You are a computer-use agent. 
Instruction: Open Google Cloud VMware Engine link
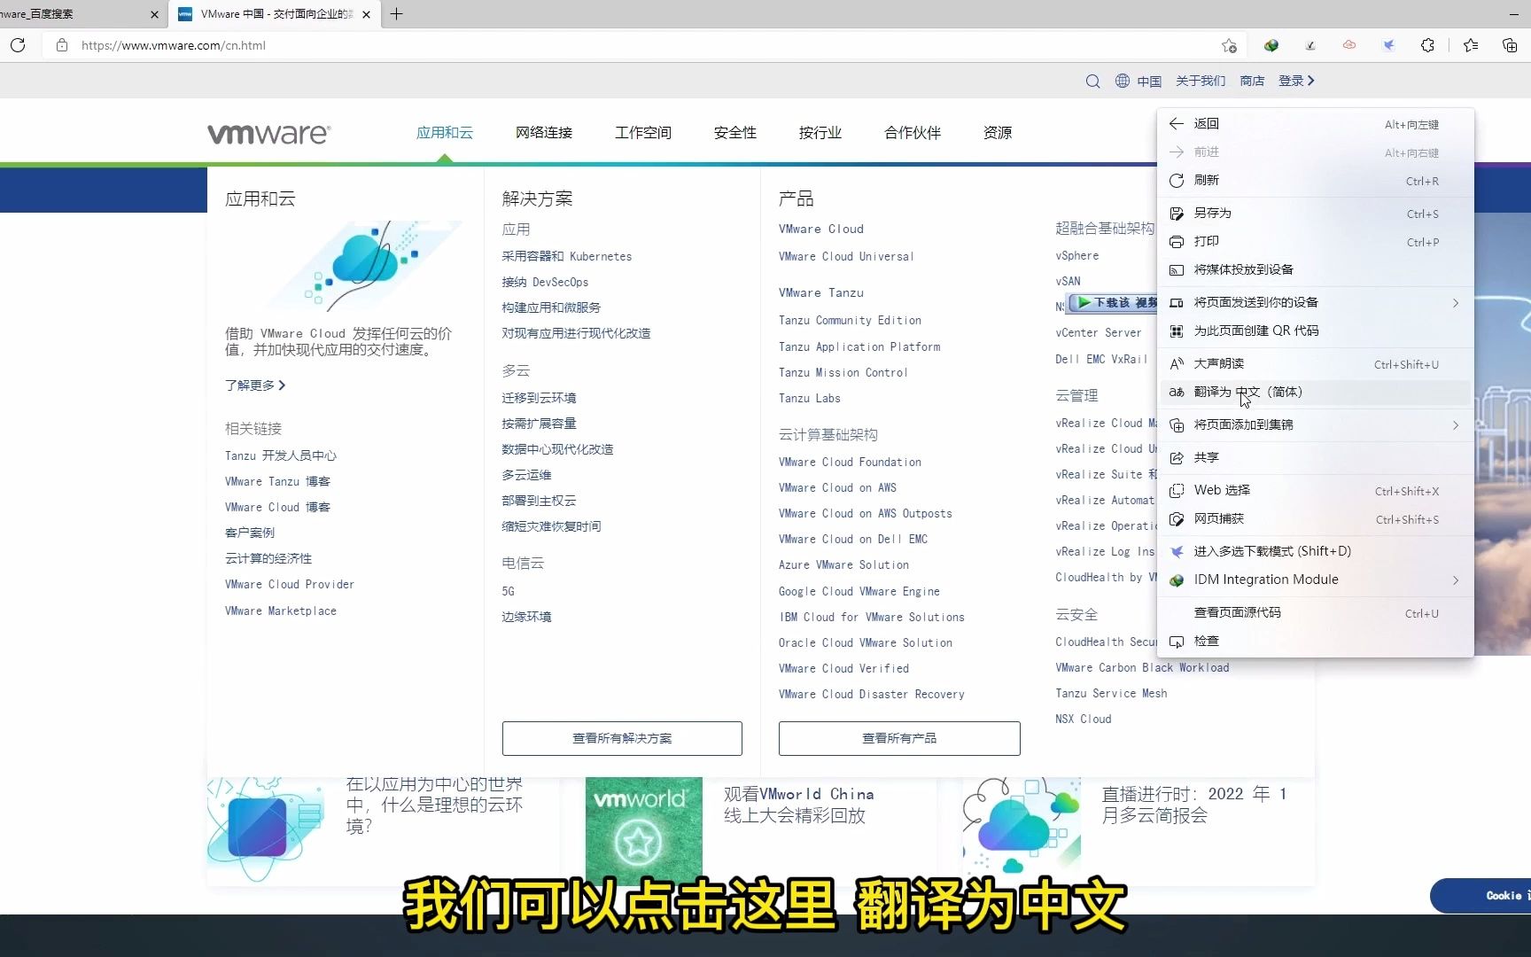(x=859, y=592)
